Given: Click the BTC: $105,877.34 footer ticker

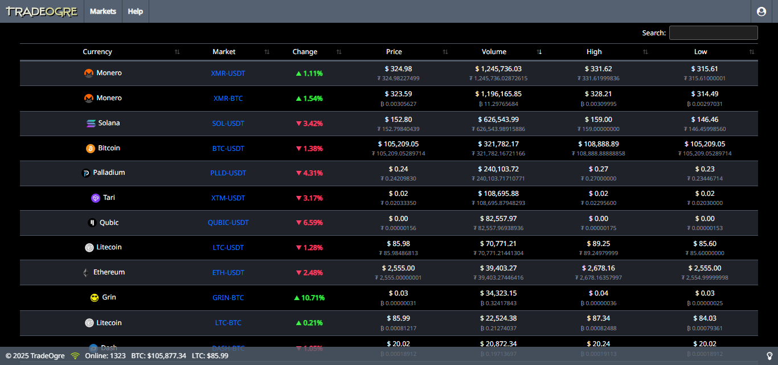Looking at the screenshot, I should pos(159,356).
